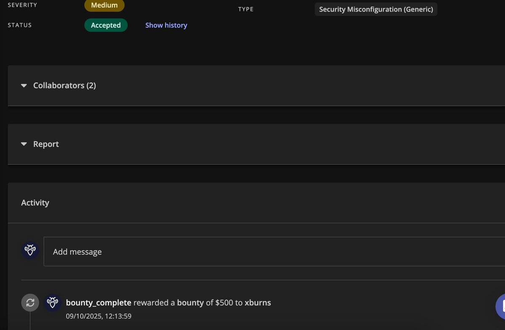Screen dimensions: 505x330
Task: Click the Activity section heading
Action: 35,202
